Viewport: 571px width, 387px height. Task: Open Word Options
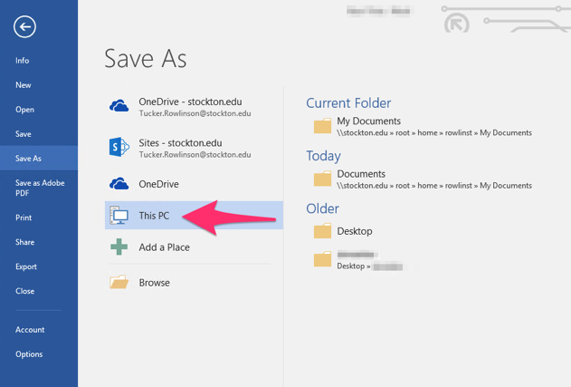[x=29, y=354]
